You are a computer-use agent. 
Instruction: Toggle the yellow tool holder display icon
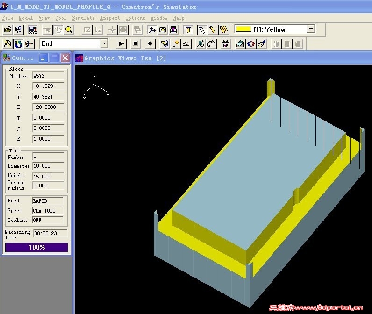[x=188, y=29]
